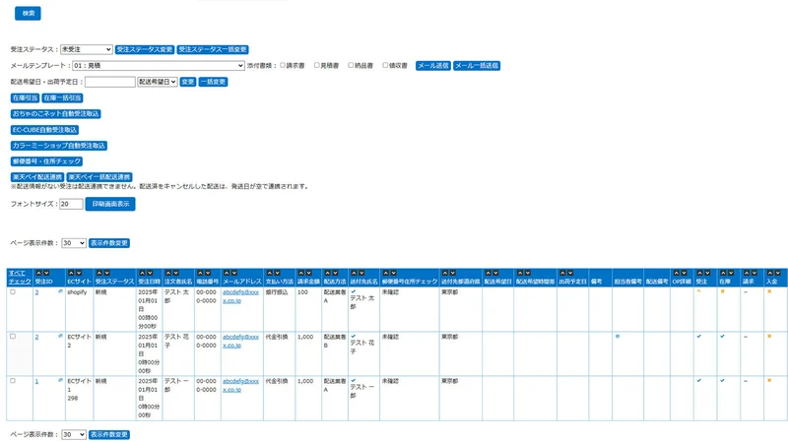Open the 受注ステータス dropdown showing 未受注
This screenshot has width=788, height=443.
click(x=86, y=49)
